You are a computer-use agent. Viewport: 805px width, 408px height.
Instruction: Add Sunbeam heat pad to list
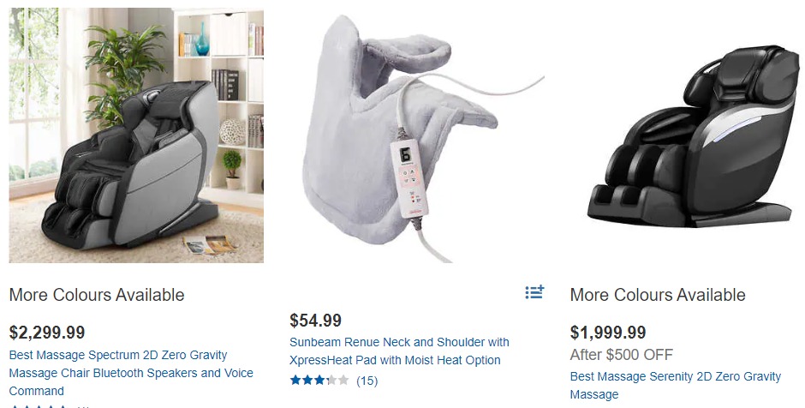[534, 292]
